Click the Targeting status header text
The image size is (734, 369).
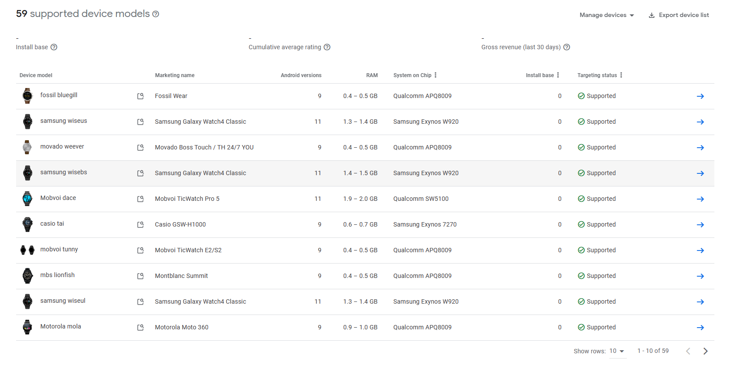click(x=597, y=75)
